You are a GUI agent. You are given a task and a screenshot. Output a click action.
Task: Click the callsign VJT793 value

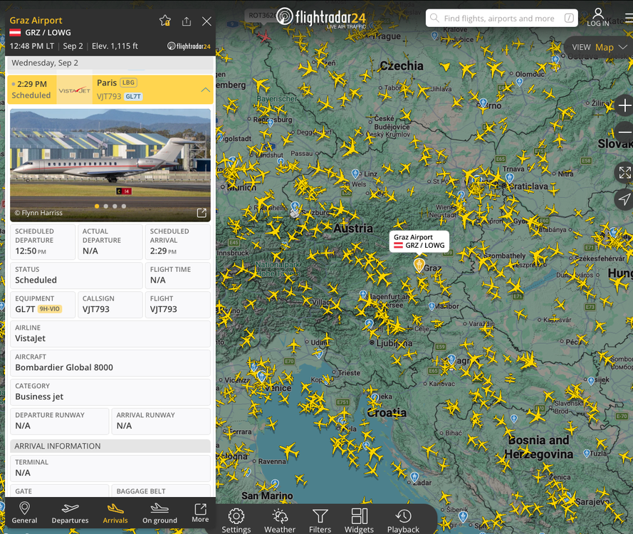click(x=95, y=309)
